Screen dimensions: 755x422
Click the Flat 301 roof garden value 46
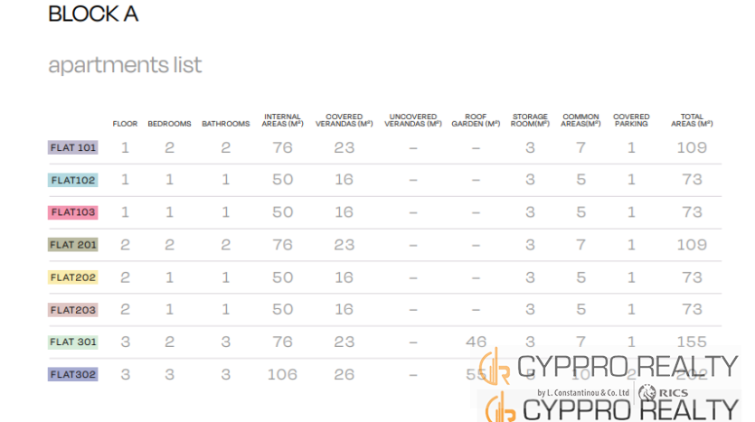point(476,342)
